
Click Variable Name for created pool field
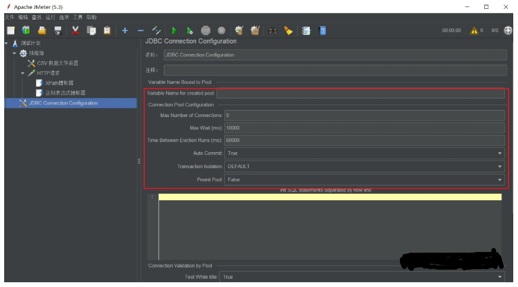click(360, 93)
